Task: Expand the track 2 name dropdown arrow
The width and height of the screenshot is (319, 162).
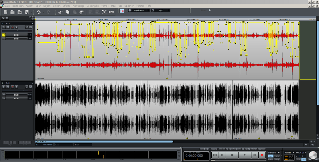Action: (x=32, y=83)
